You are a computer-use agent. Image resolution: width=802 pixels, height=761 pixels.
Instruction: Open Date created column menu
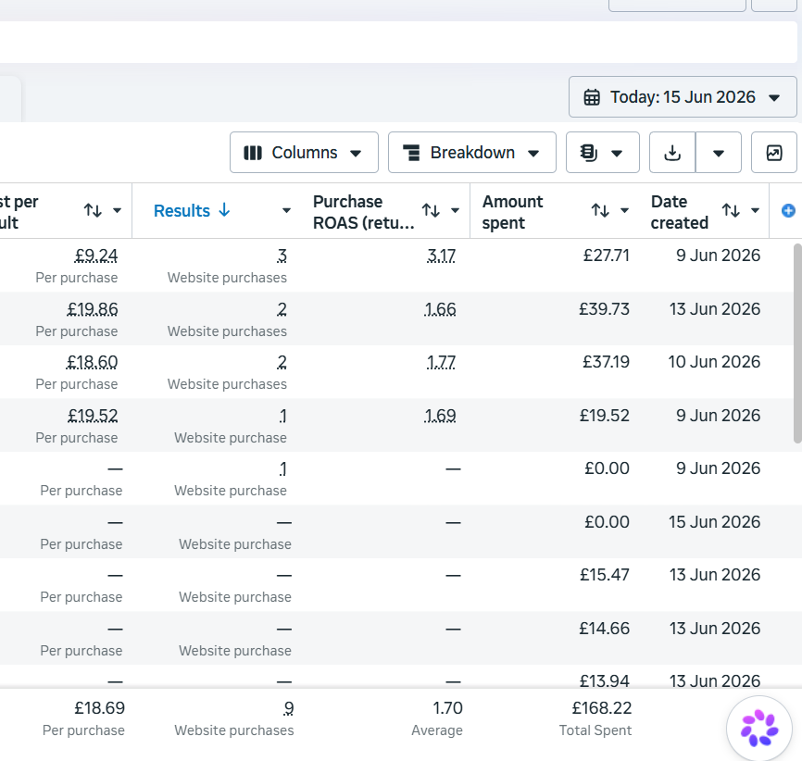click(755, 210)
